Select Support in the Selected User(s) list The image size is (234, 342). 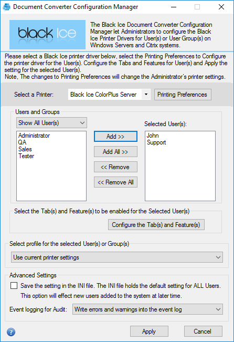[156, 142]
